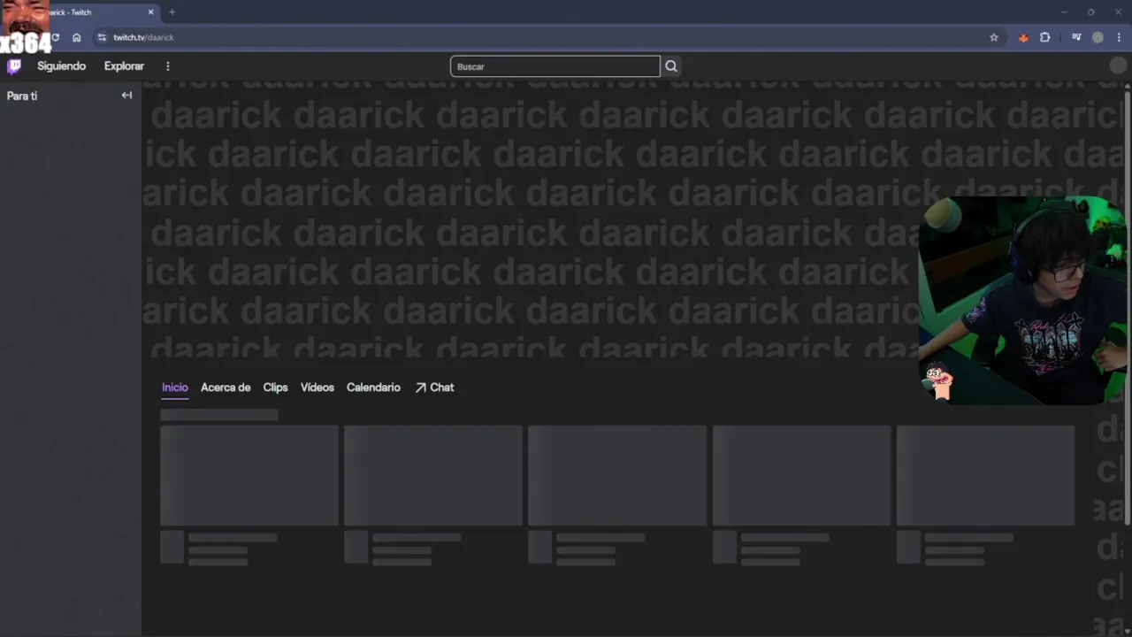Open the MetaMask fox extension

pyautogui.click(x=1023, y=37)
